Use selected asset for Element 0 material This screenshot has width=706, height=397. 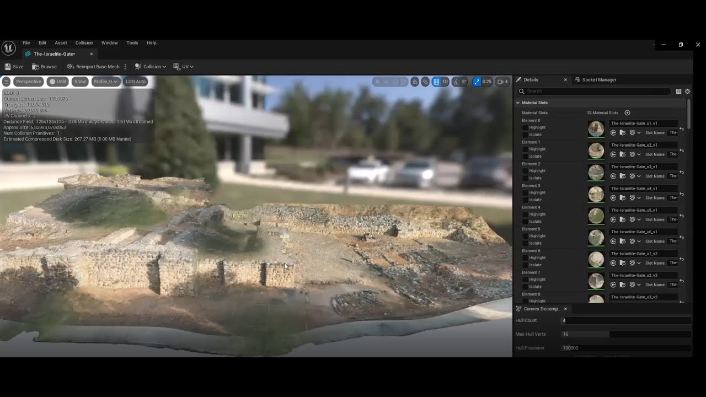(x=613, y=133)
